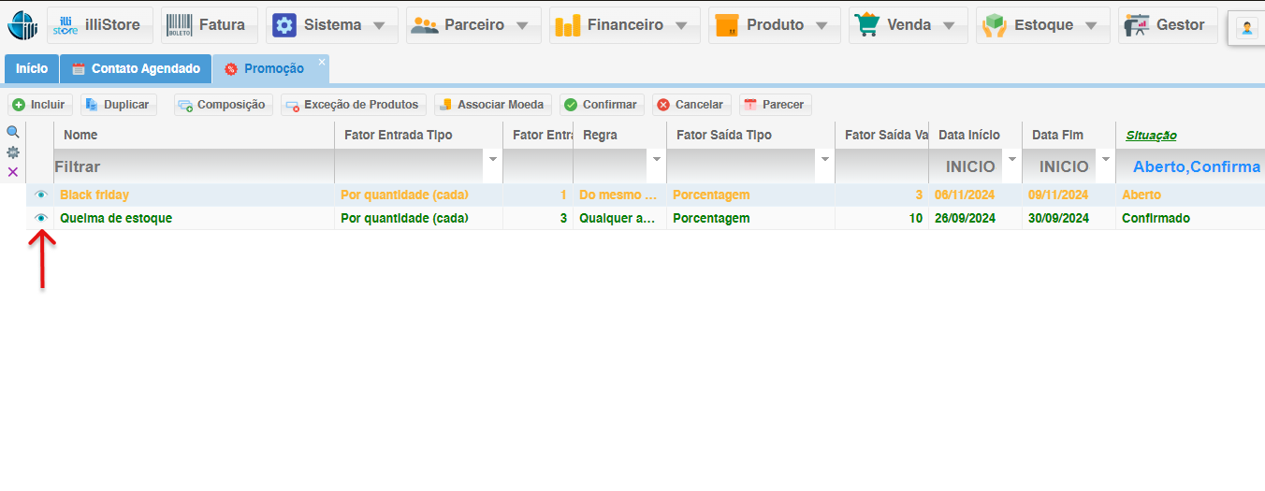Open grid settings gear icon
The height and width of the screenshot is (491, 1265).
pyautogui.click(x=13, y=152)
